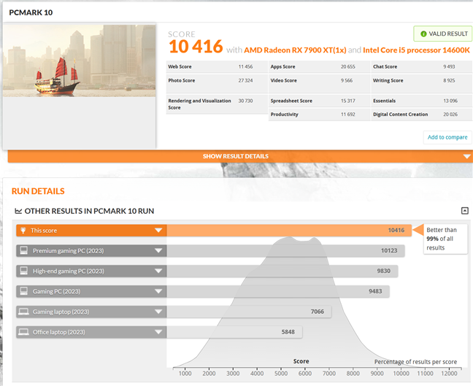Click the Web Score value 11 456
Screen dimensions: 473x386
coord(245,66)
